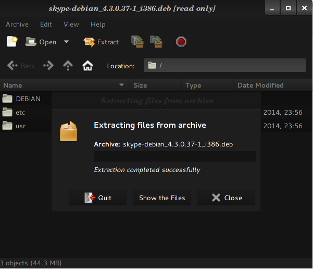The width and height of the screenshot is (313, 270).
Task: Select the usr folder
Action: pos(14,126)
